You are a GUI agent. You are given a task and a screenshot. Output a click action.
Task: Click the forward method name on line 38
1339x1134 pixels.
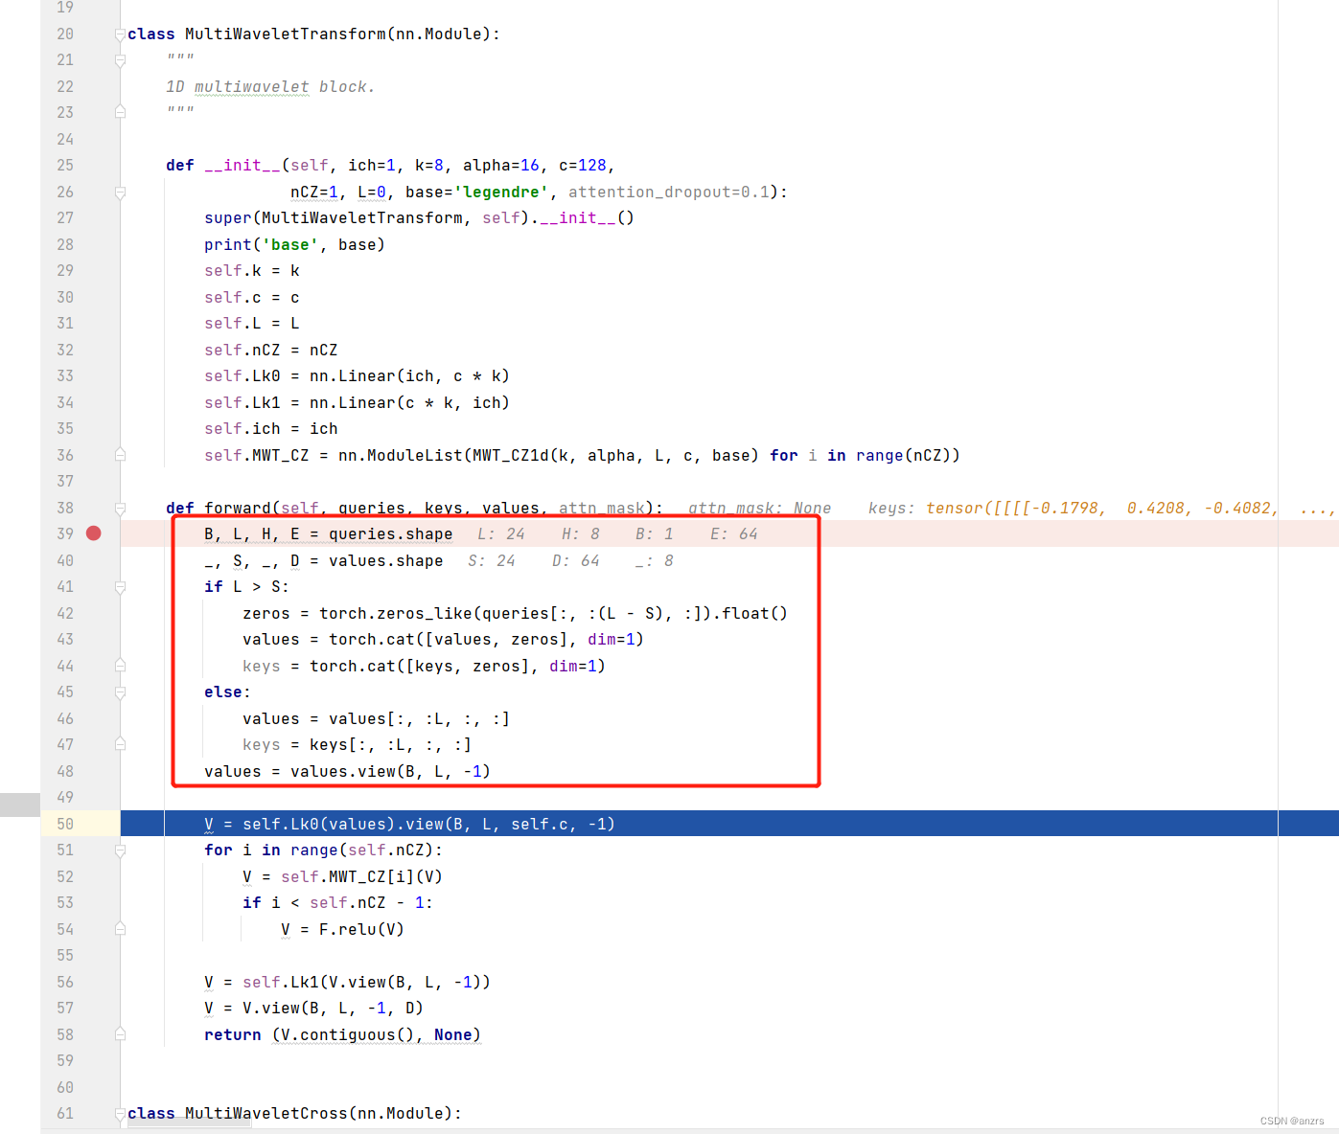click(x=237, y=508)
